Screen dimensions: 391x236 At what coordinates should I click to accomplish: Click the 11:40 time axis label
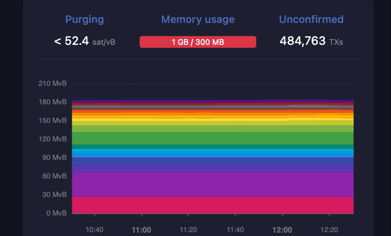235,230
